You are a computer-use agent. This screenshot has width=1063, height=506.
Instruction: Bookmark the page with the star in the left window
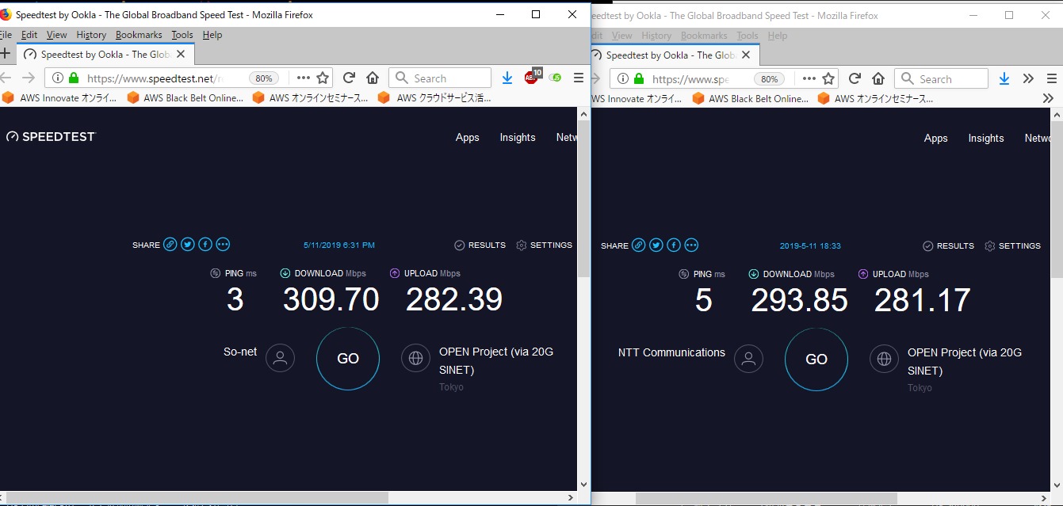[x=323, y=78]
